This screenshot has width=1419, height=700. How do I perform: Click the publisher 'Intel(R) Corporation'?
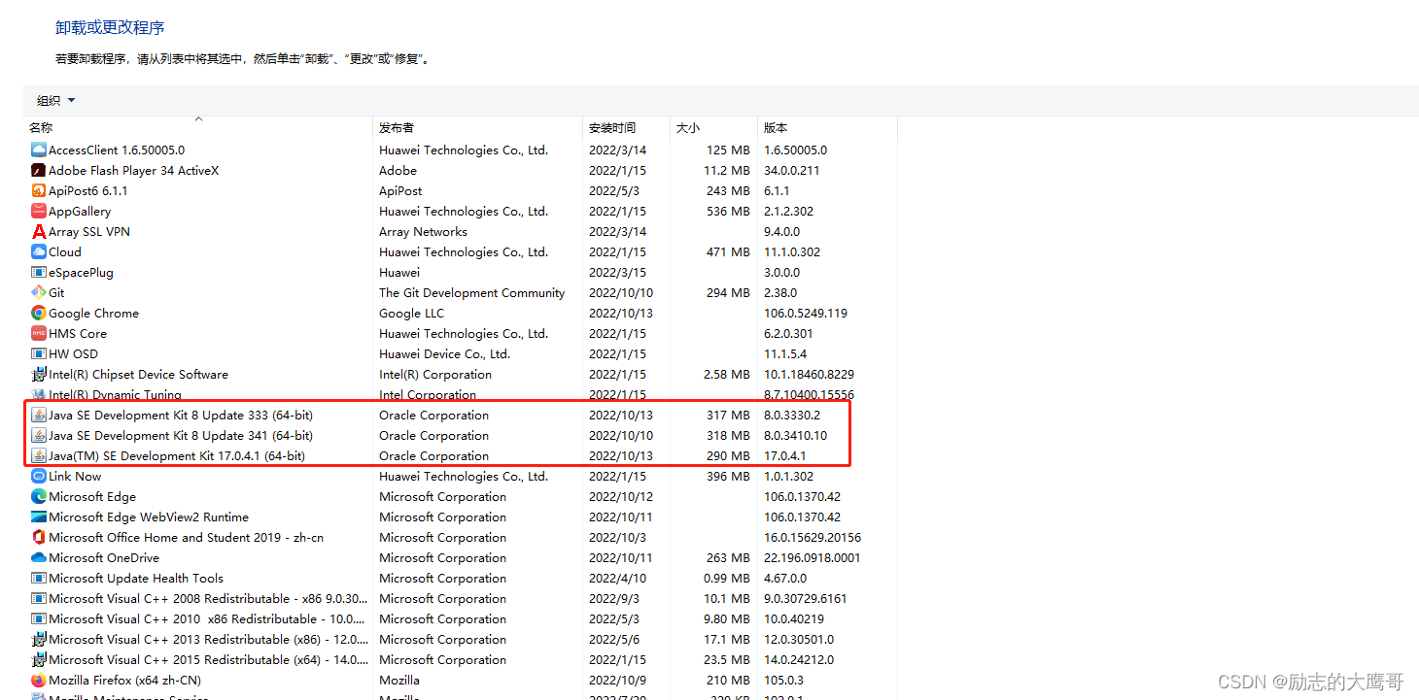(435, 374)
